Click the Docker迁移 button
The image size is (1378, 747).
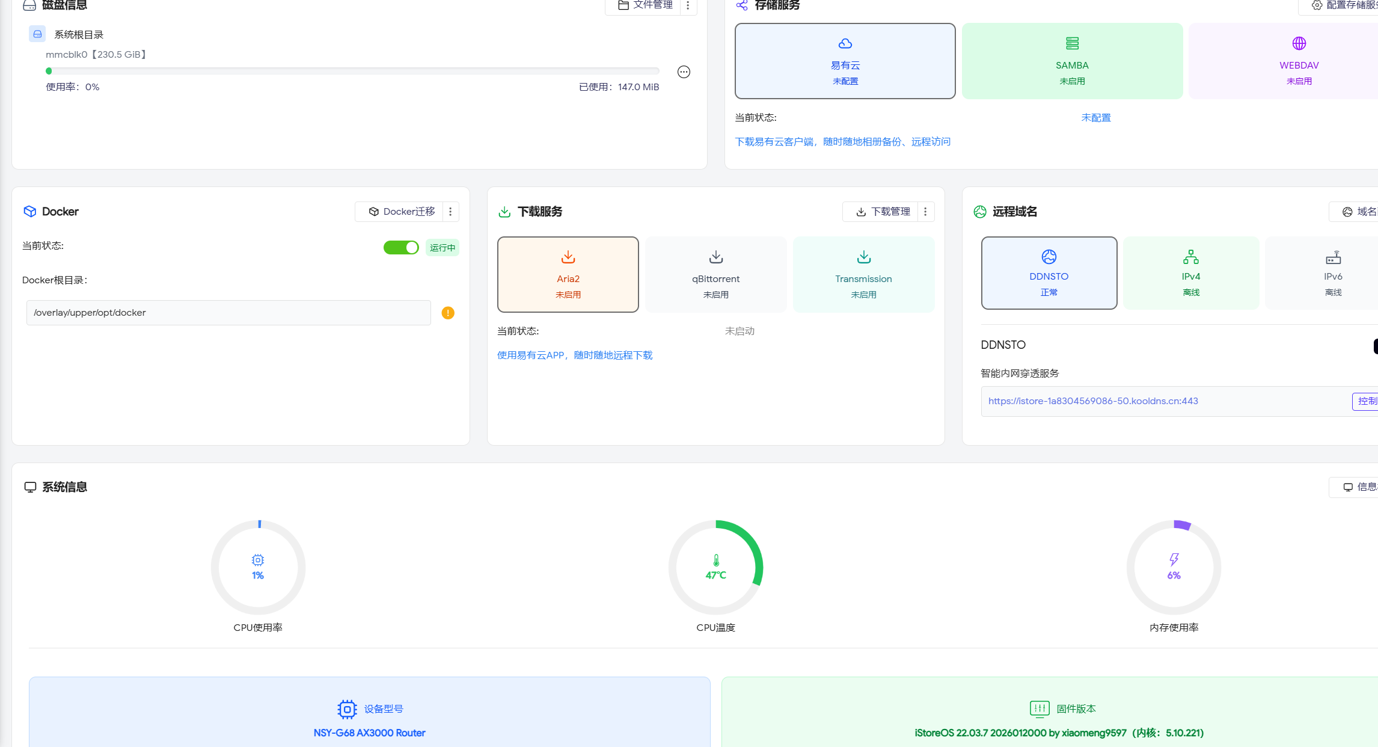tap(402, 212)
